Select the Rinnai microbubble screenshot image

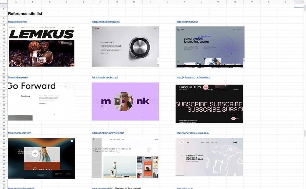pyautogui.click(x=125, y=46)
